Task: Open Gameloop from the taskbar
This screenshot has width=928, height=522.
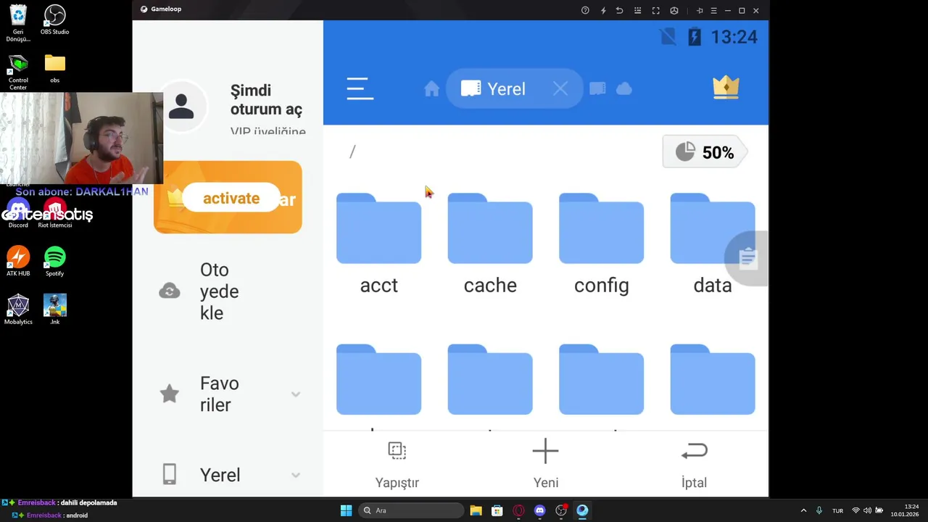Action: coord(582,510)
